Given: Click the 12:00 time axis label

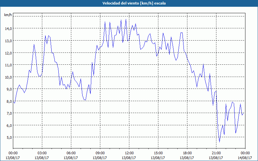Looking at the screenshot, I should (x=129, y=153).
